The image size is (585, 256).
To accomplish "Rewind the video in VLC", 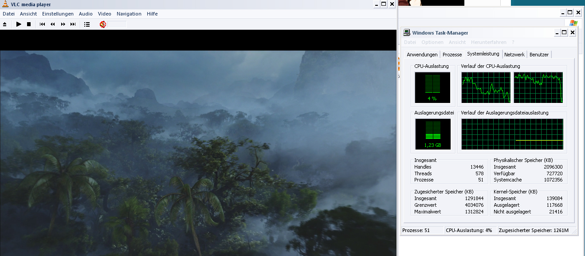I will [x=53, y=24].
